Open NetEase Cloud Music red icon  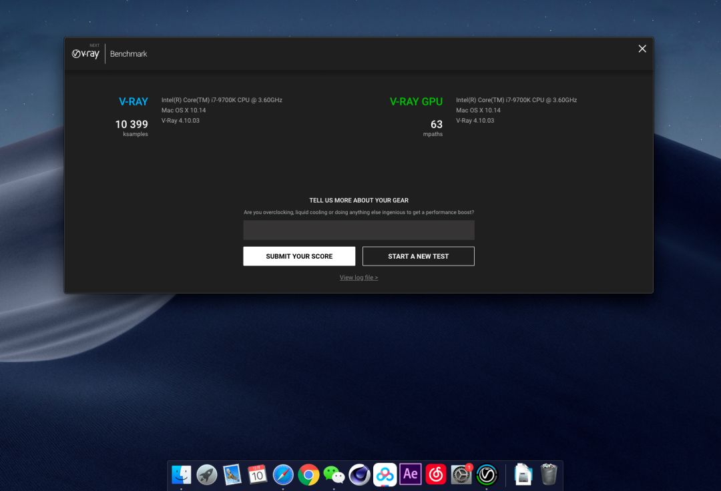coord(435,474)
